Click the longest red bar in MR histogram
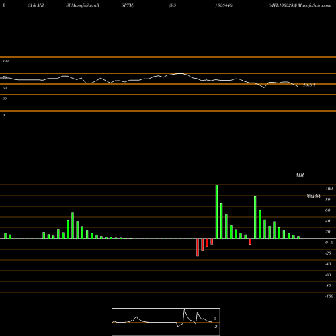This screenshot has width=336, height=336. 198,247
